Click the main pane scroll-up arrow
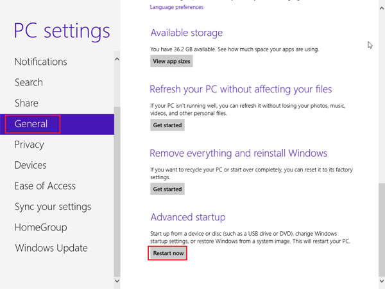This screenshot has width=385, height=289. point(382,8)
